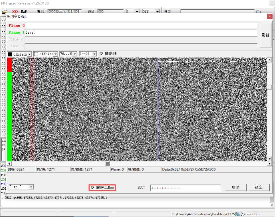Click the 刷新 refresh button
Screen dimensions: 275x217
point(265,35)
